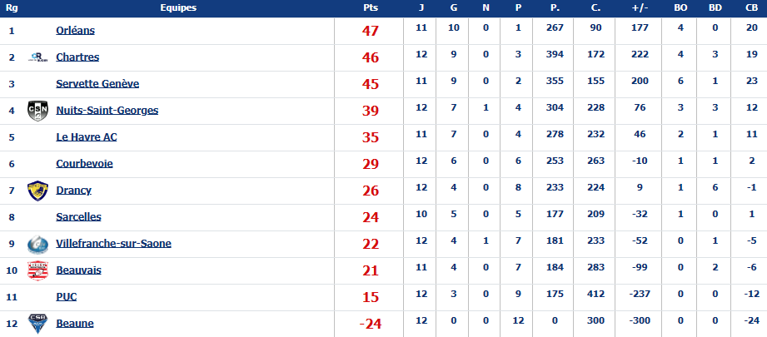Click the Chartres team logo icon

point(38,57)
